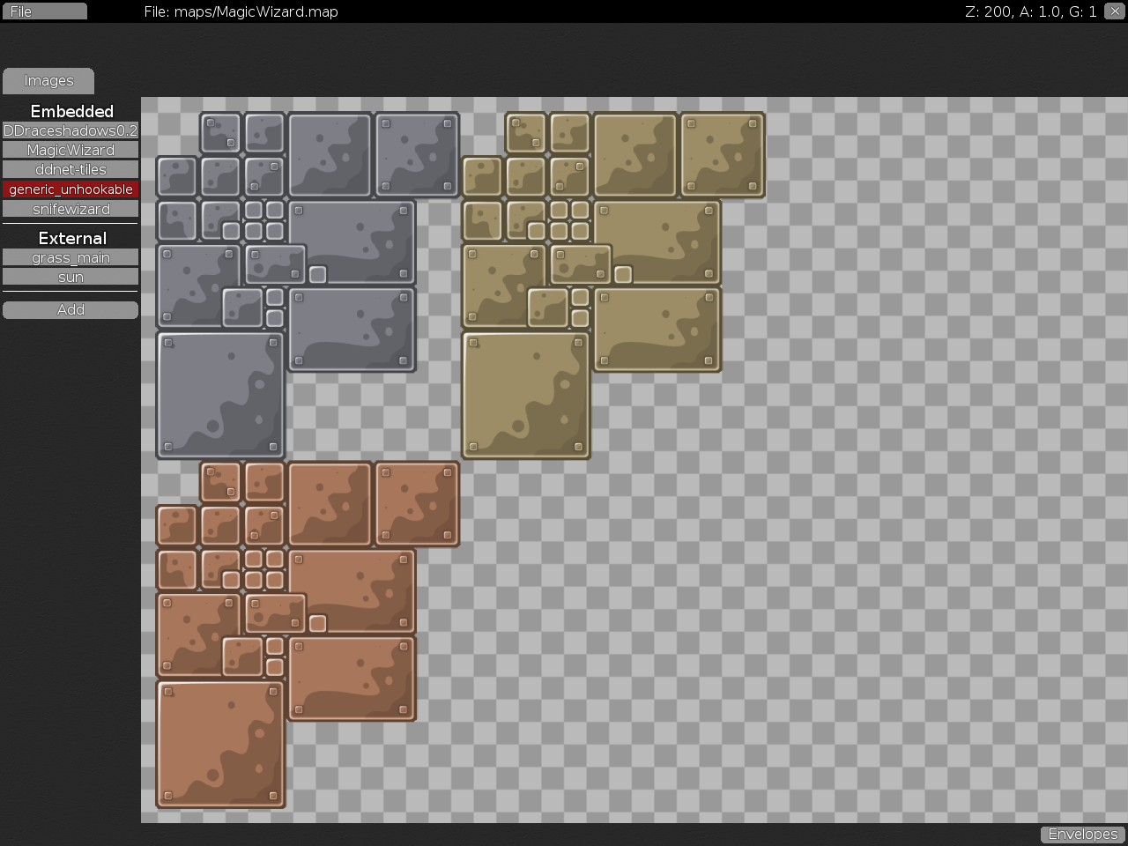The width and height of the screenshot is (1128, 846).
Task: Click the External section header
Action: pos(71,238)
